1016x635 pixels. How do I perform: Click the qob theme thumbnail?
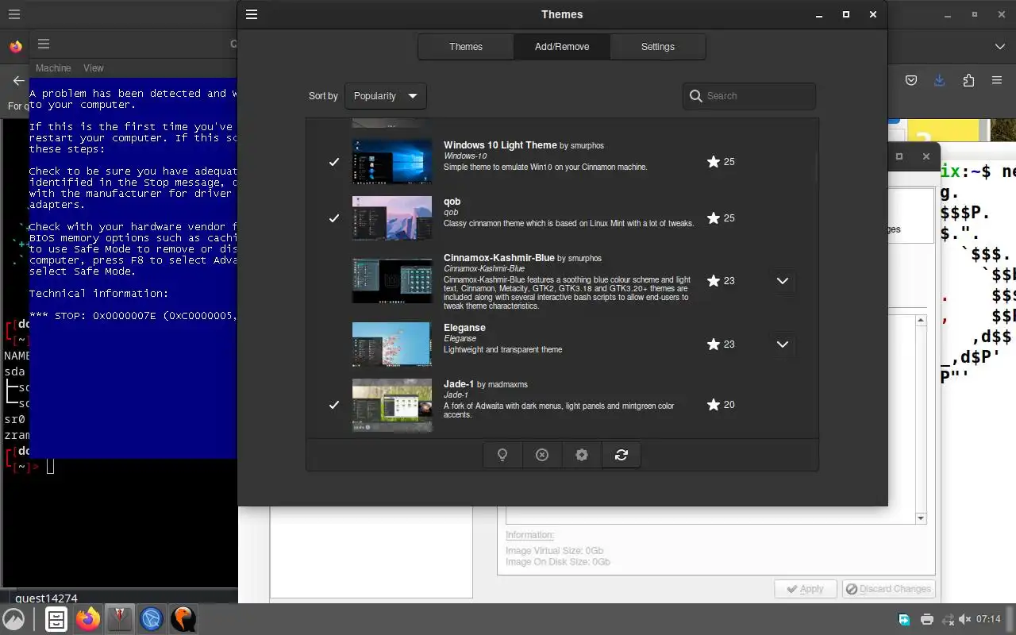pos(392,218)
